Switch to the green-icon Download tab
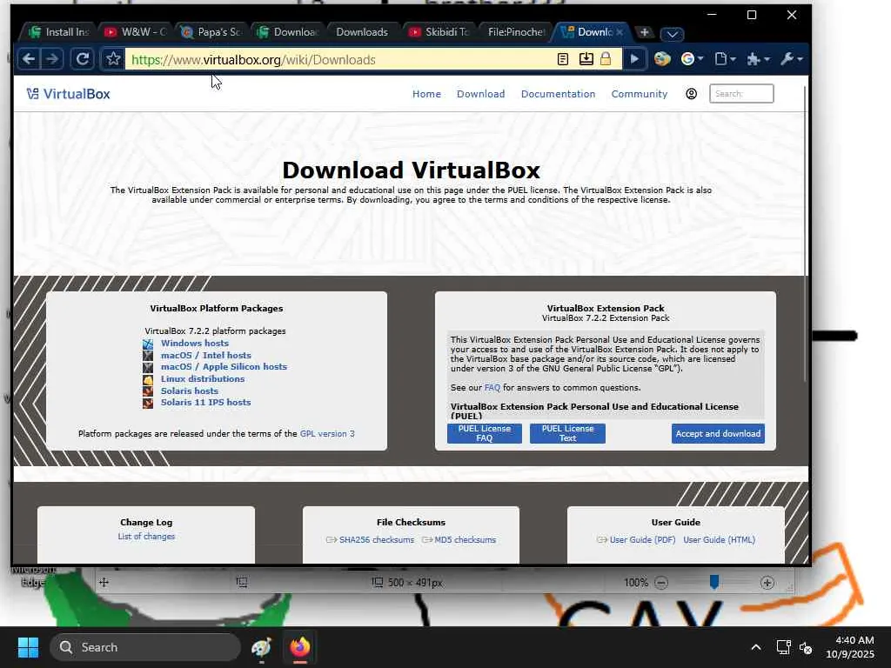This screenshot has width=891, height=668. click(x=287, y=32)
